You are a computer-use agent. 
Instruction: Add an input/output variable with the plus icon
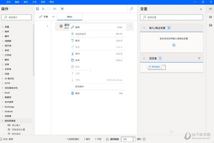coord(174,45)
